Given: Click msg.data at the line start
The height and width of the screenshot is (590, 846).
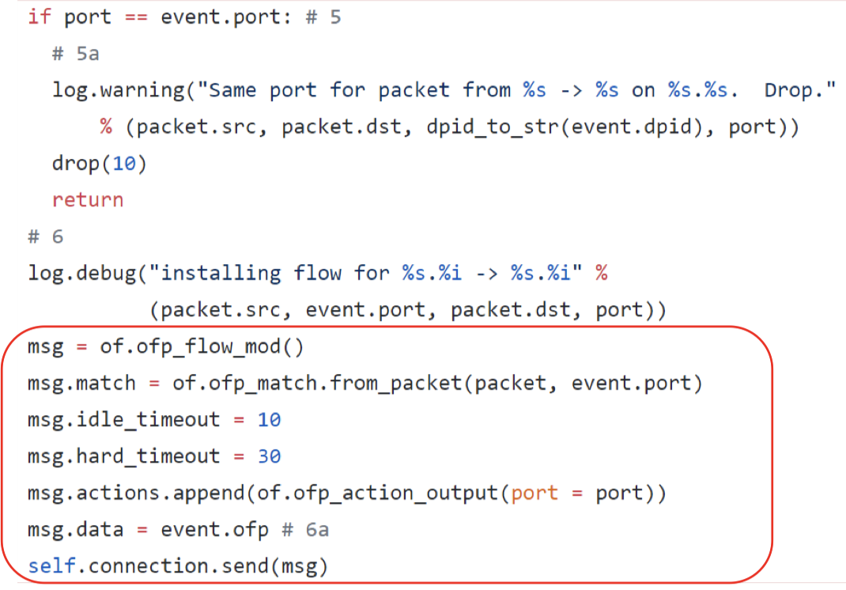Looking at the screenshot, I should [x=75, y=530].
